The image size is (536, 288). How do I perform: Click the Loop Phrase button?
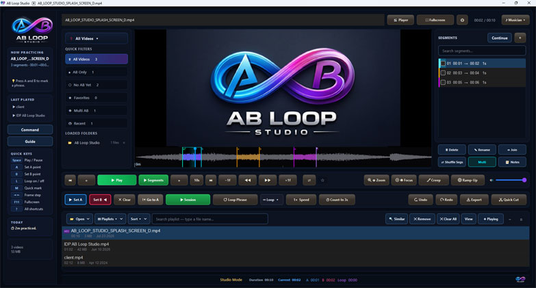[235, 200]
